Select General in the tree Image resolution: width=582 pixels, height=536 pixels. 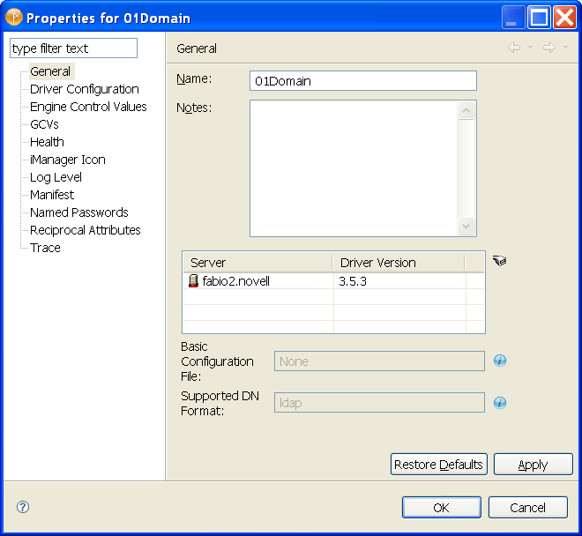tap(50, 71)
